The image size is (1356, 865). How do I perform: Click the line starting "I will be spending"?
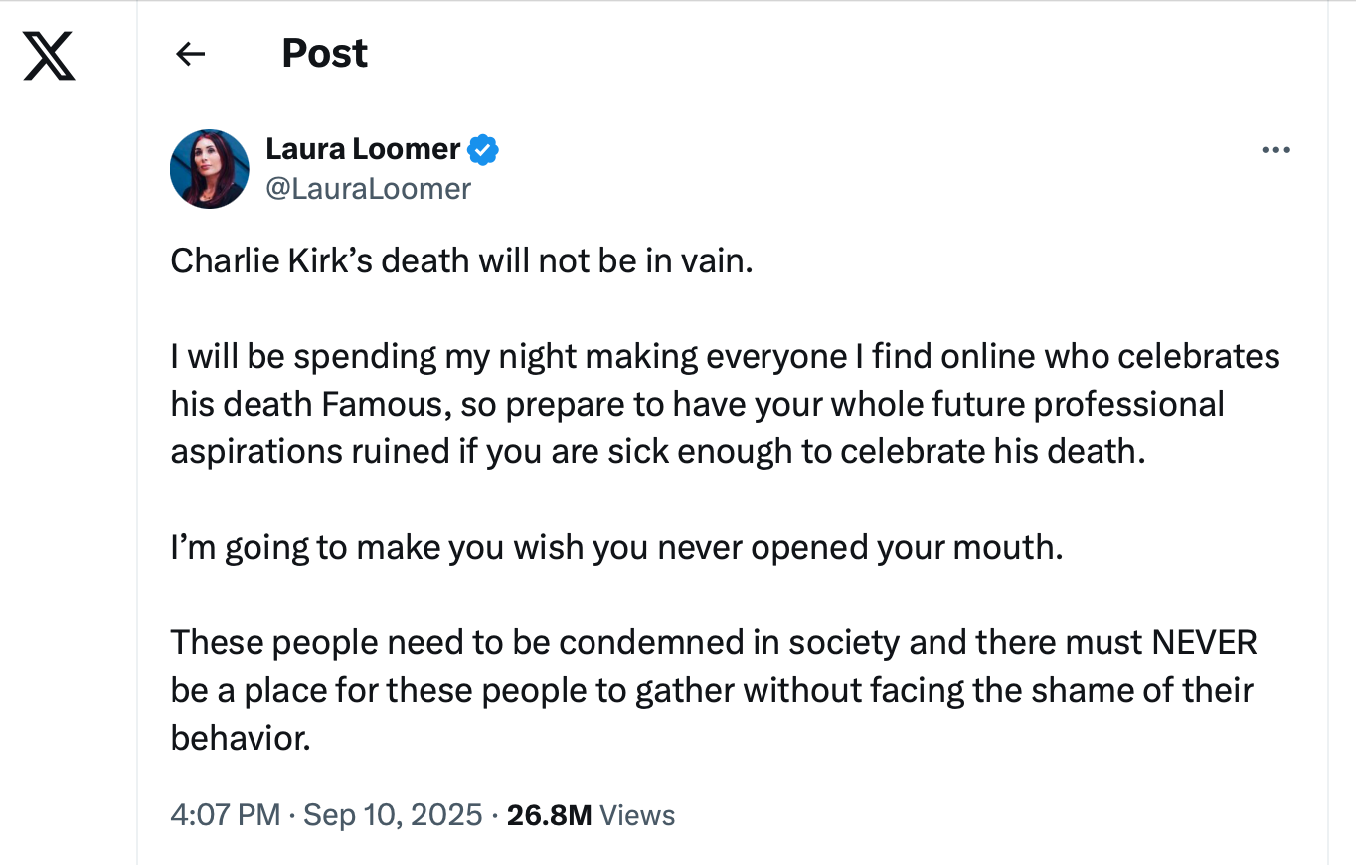point(724,356)
